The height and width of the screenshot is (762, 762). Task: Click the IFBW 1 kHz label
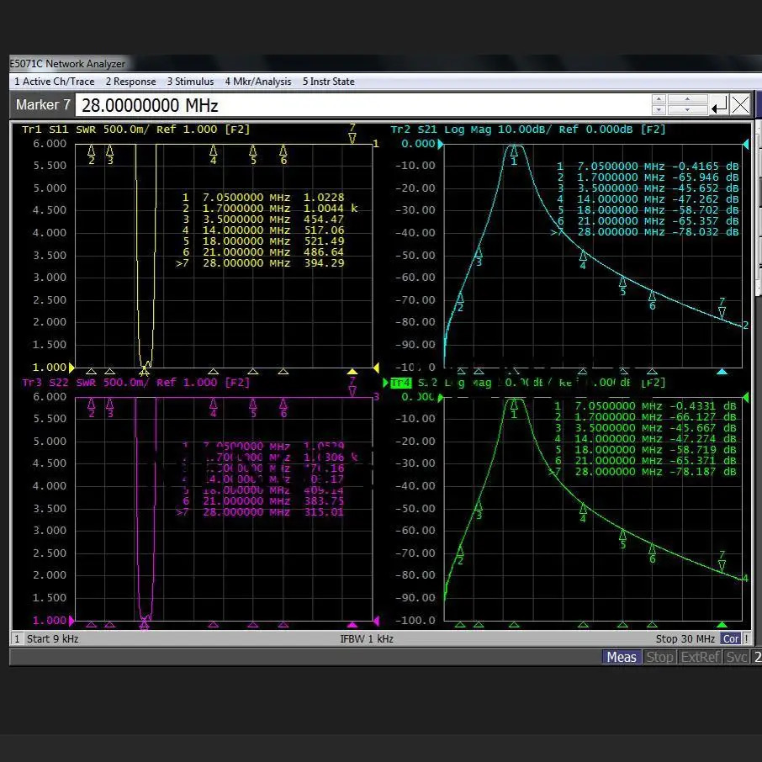point(367,638)
